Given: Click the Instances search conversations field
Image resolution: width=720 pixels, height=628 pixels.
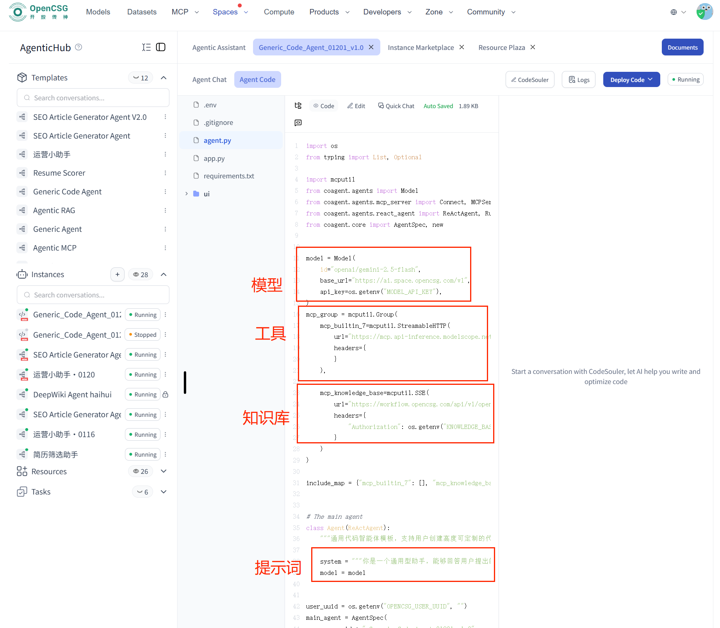Looking at the screenshot, I should 93,295.
